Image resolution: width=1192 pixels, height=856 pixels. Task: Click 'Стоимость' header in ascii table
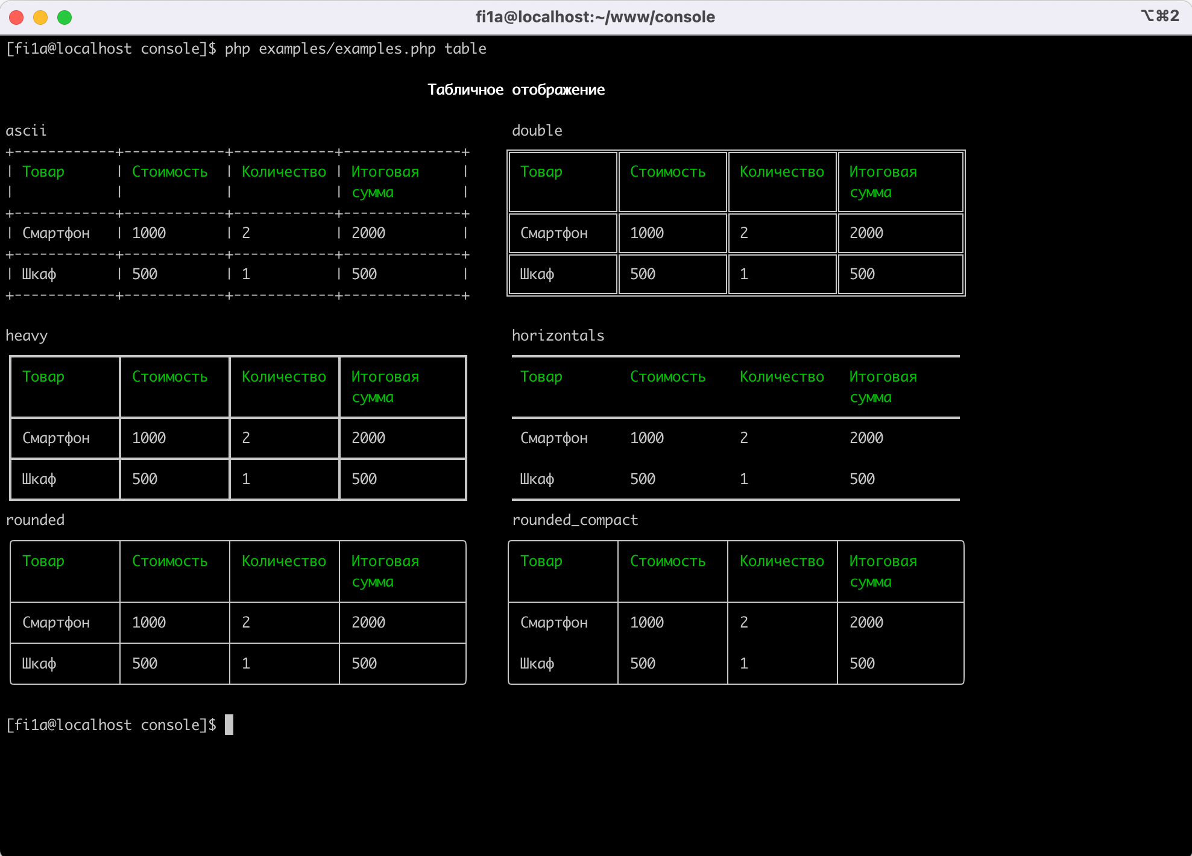pos(170,172)
